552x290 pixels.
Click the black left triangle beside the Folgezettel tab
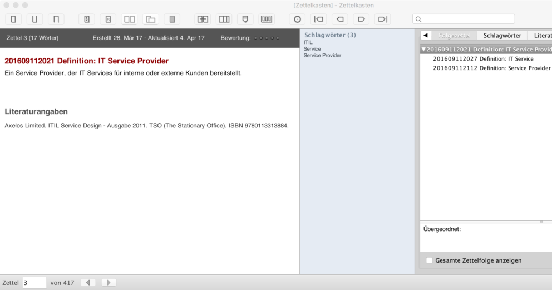pyautogui.click(x=426, y=35)
